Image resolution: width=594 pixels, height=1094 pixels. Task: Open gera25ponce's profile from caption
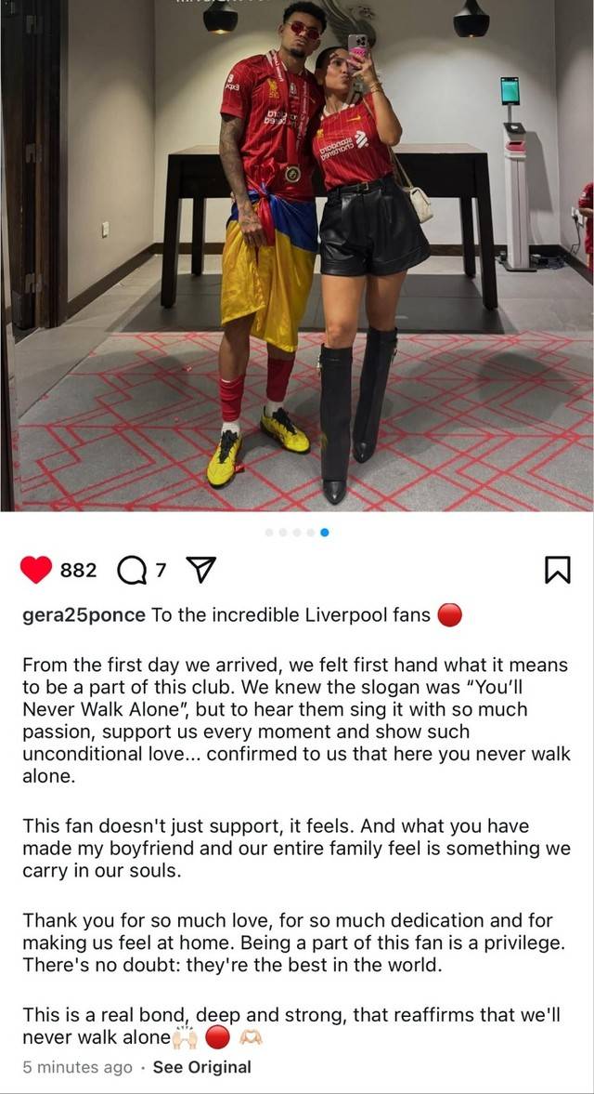(84, 616)
